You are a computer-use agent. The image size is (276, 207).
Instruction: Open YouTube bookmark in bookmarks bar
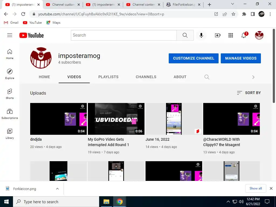(x=32, y=23)
